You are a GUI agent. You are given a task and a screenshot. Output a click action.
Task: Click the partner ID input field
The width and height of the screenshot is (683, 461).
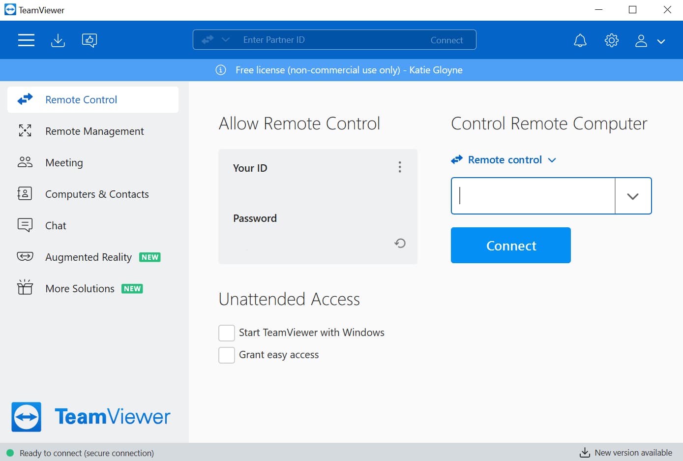533,196
